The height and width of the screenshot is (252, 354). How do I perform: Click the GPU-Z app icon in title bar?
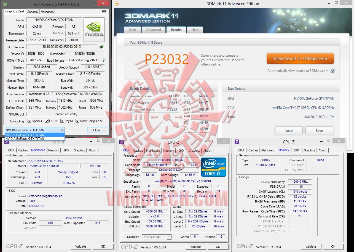[x=6, y=4]
